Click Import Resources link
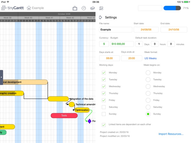The width and height of the screenshot is (191, 143). click(x=171, y=134)
